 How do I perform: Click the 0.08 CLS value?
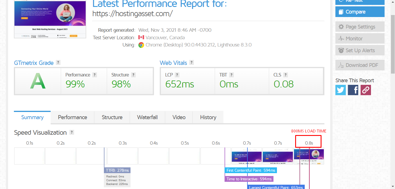(x=284, y=84)
